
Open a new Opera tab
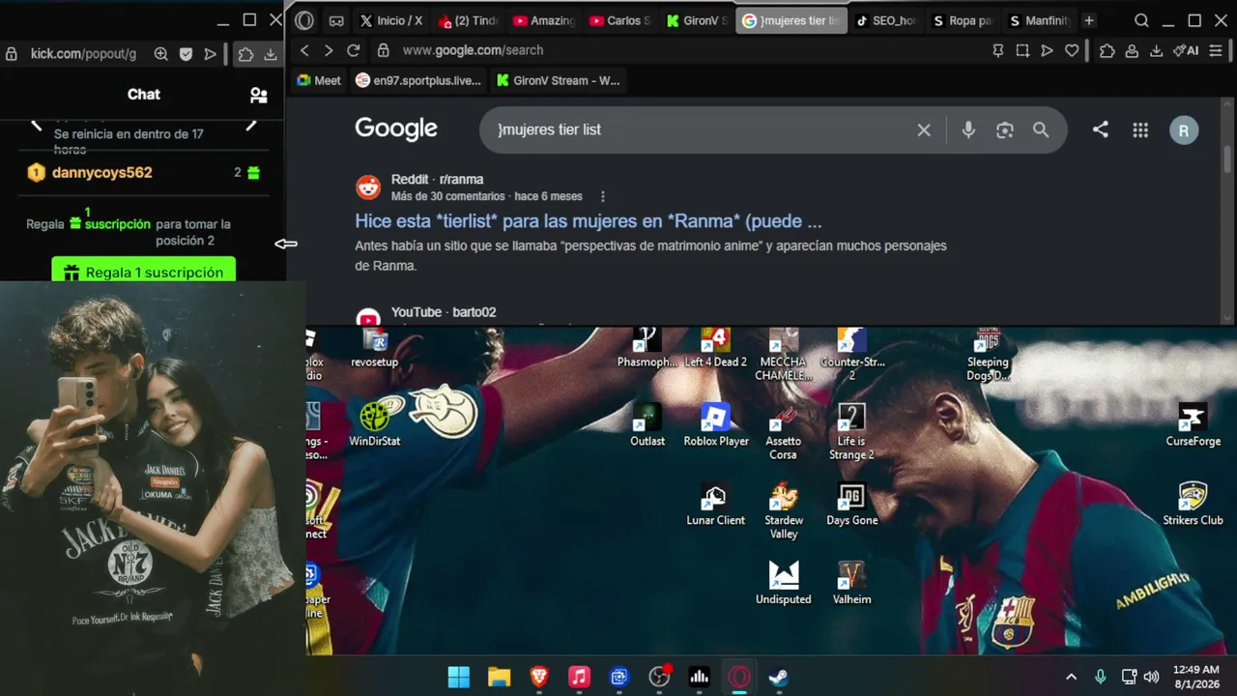click(x=1089, y=20)
